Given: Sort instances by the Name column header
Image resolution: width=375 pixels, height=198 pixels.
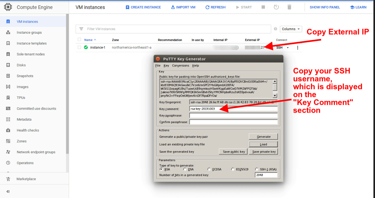Looking at the screenshot, I should [89, 40].
